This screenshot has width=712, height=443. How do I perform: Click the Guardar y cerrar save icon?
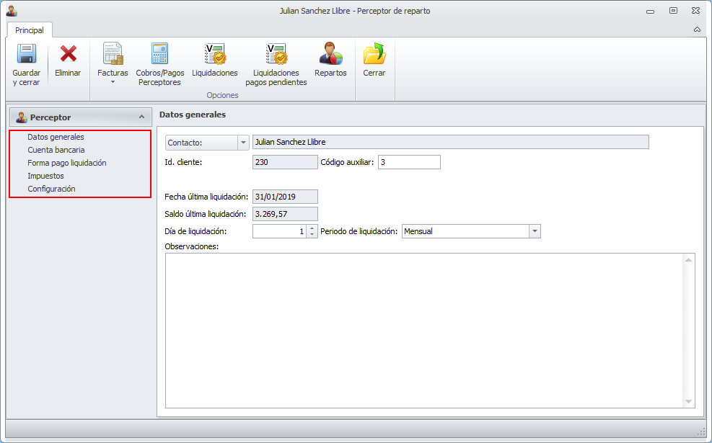tap(27, 53)
